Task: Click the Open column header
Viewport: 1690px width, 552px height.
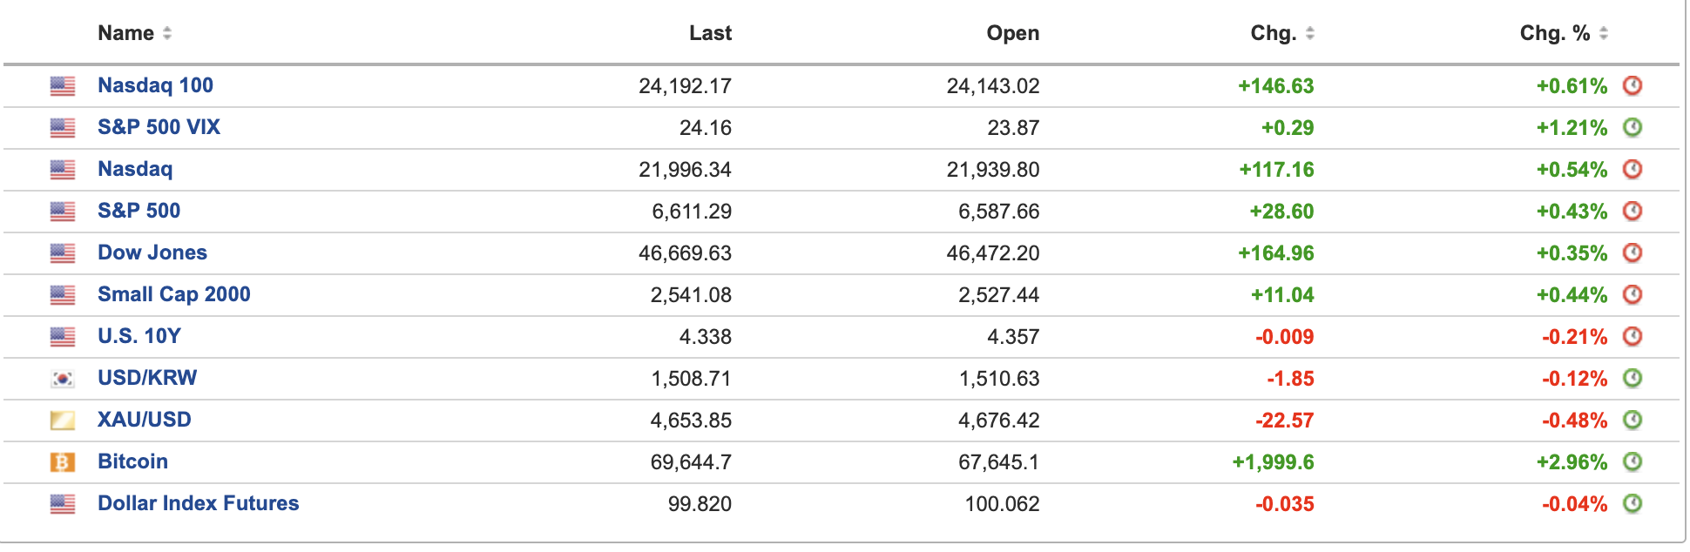Action: click(1012, 33)
